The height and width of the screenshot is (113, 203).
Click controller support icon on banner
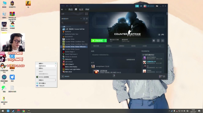point(163,34)
